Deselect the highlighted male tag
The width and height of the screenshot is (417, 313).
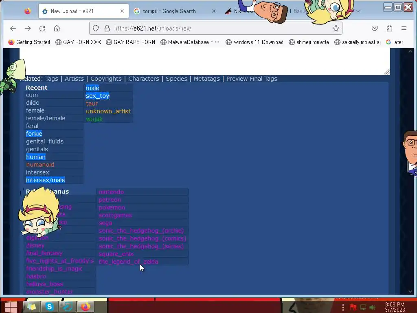(92, 88)
